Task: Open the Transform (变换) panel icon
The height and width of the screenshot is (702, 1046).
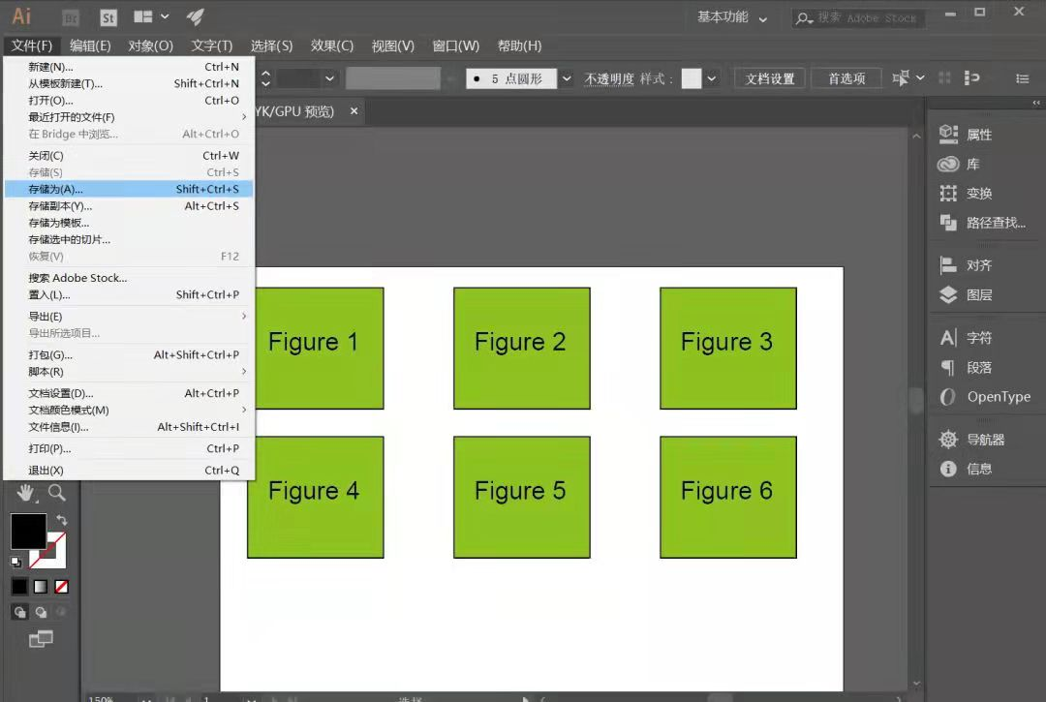Action: (x=948, y=194)
